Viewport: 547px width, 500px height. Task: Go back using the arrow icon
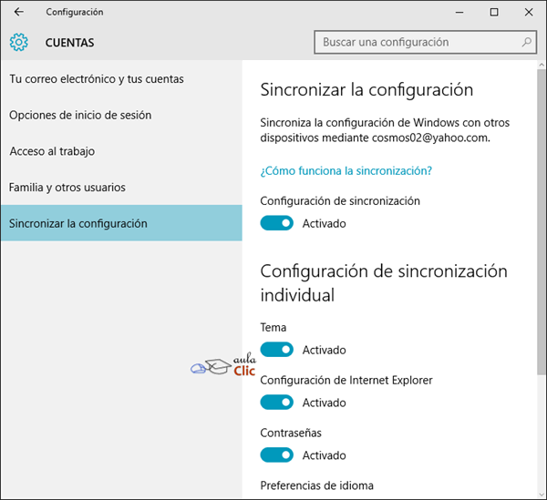[19, 12]
